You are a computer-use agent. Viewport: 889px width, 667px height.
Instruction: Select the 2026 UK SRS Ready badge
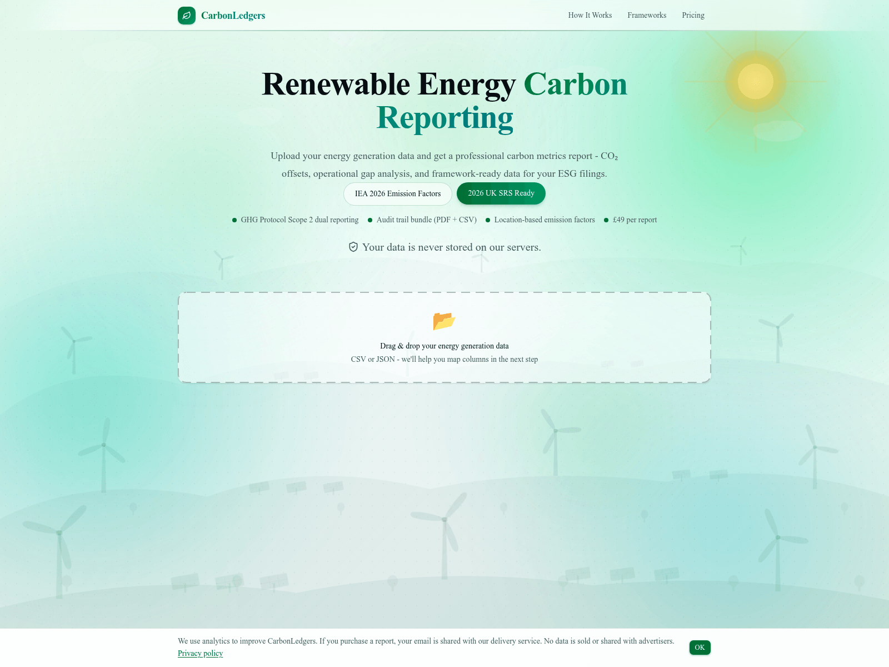[x=501, y=193]
